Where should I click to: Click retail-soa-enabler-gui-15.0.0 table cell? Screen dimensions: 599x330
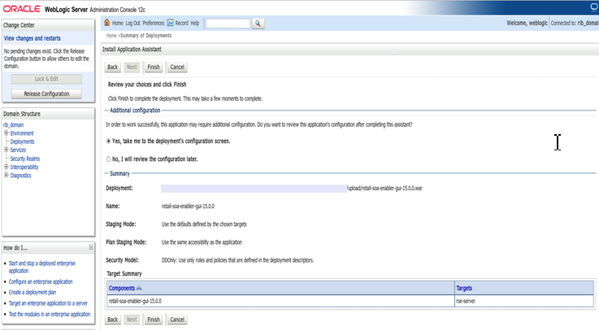(x=280, y=301)
